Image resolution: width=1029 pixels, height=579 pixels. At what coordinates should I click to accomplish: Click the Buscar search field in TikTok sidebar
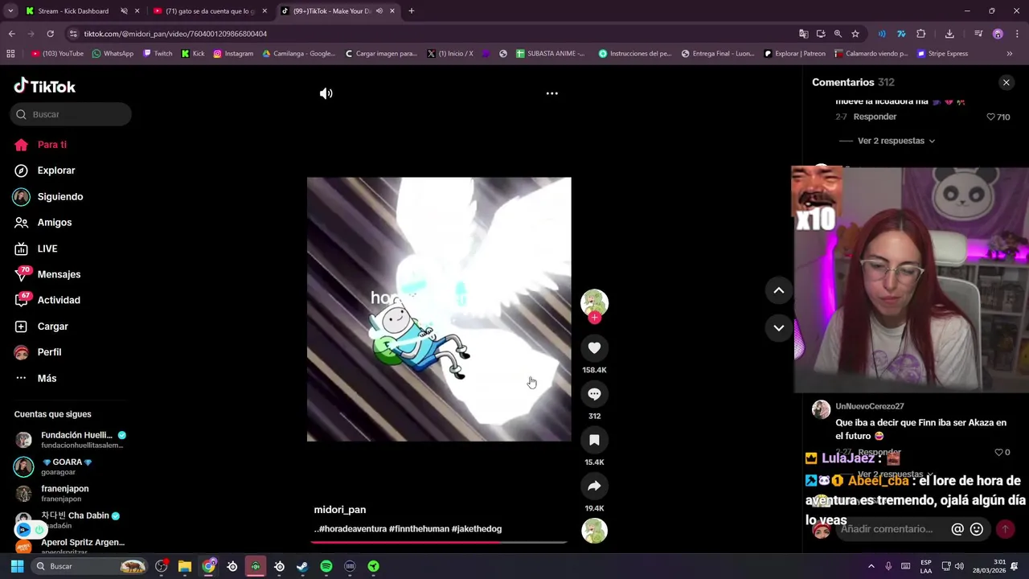[x=71, y=114]
